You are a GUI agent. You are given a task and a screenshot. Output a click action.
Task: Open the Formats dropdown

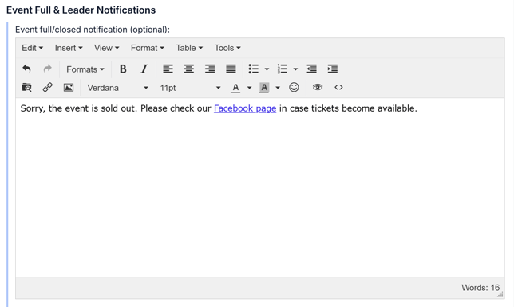(85, 69)
